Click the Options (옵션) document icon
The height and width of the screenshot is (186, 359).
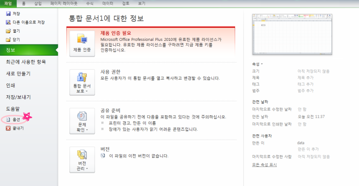click(x=8, y=120)
